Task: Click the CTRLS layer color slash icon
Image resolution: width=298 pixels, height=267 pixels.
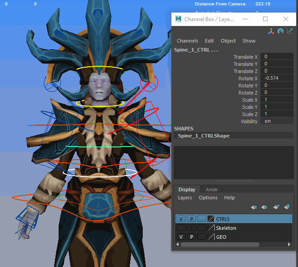Action: coord(211,219)
